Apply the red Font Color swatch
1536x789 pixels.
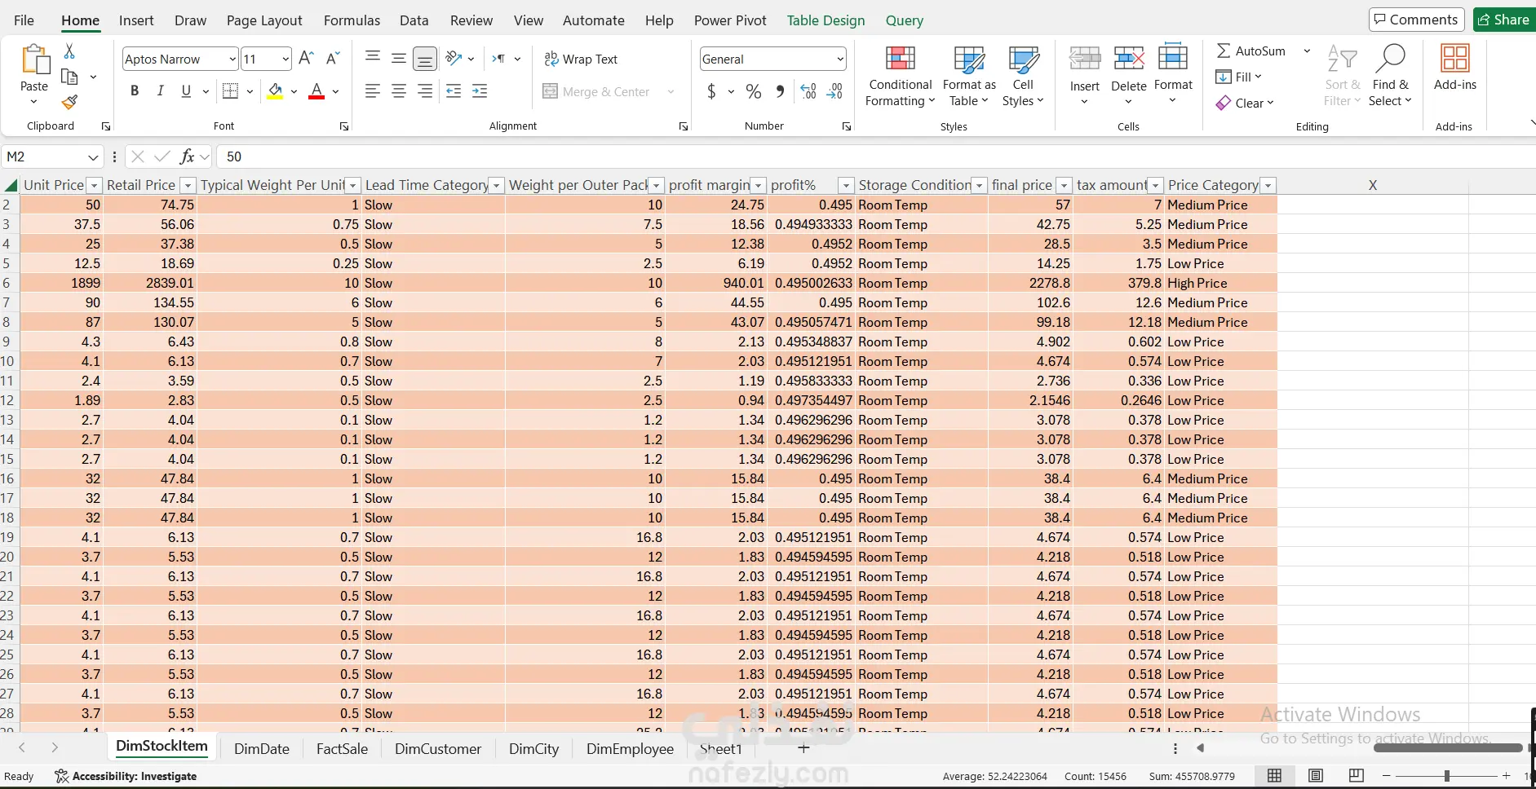(x=316, y=91)
